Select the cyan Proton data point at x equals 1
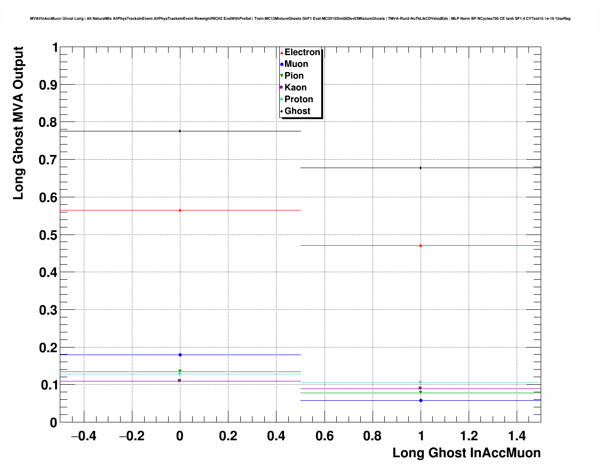Image resolution: width=601 pixels, height=469 pixels. (421, 382)
